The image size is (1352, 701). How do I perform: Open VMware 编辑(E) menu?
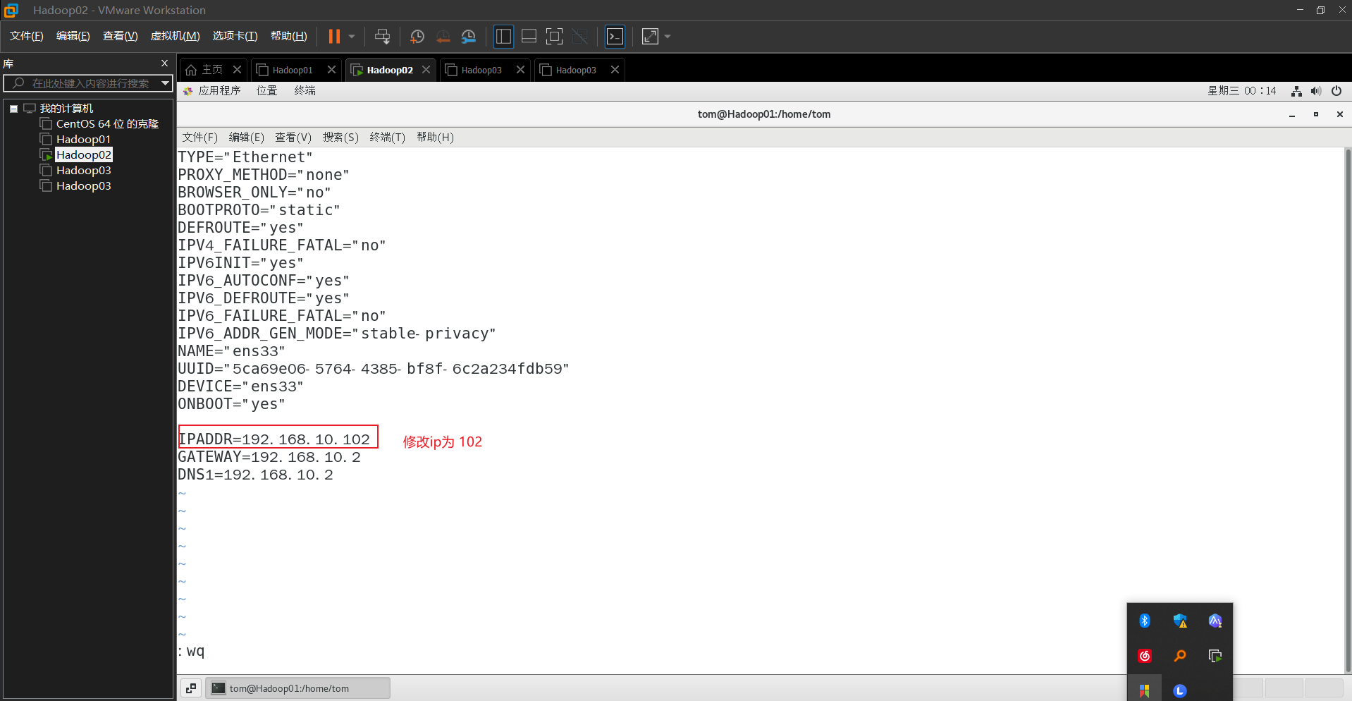73,36
